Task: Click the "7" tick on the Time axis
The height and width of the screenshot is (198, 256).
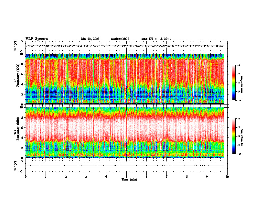Action: click(x=167, y=177)
